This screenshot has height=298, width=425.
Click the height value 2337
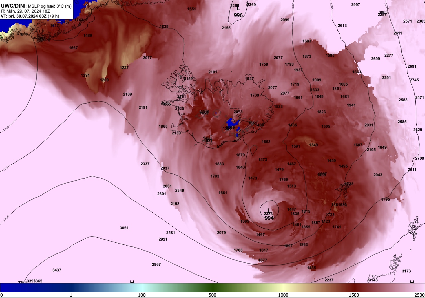coord(145,164)
